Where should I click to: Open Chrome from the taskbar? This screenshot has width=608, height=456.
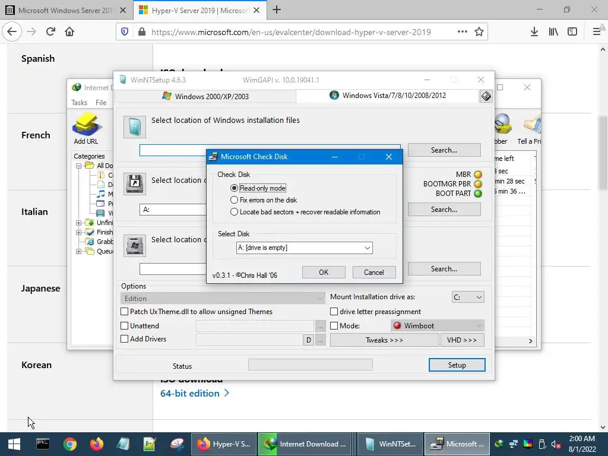click(x=70, y=444)
